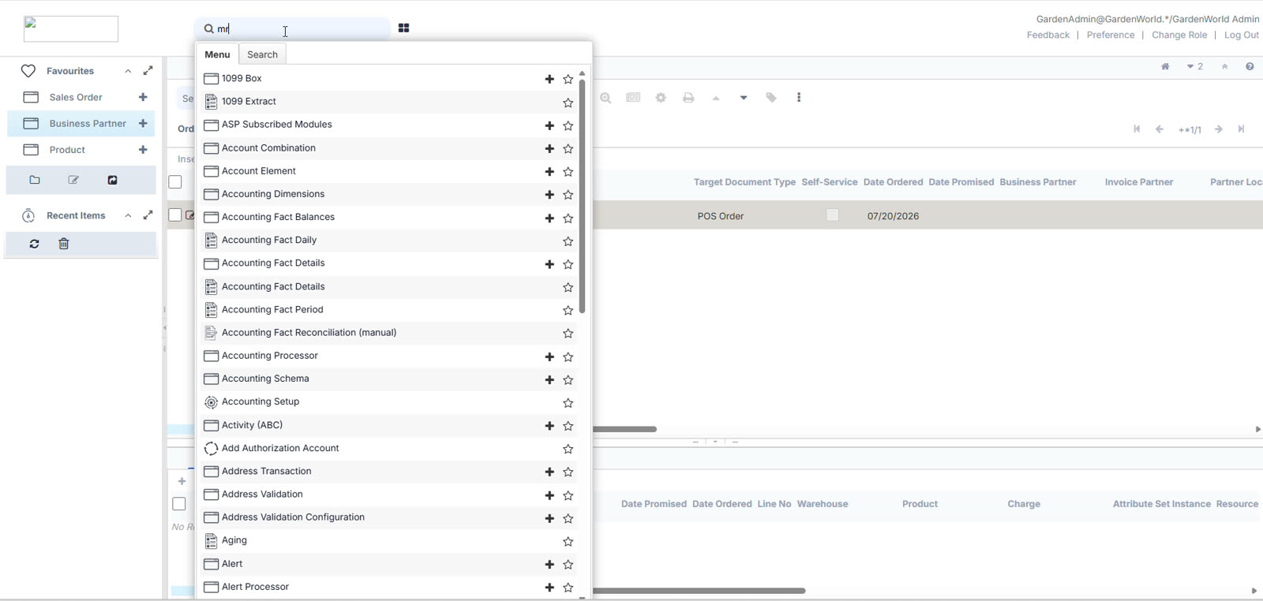Add new Sales Order from Favourites
Screen dimensions: 1263x601
pos(143,97)
